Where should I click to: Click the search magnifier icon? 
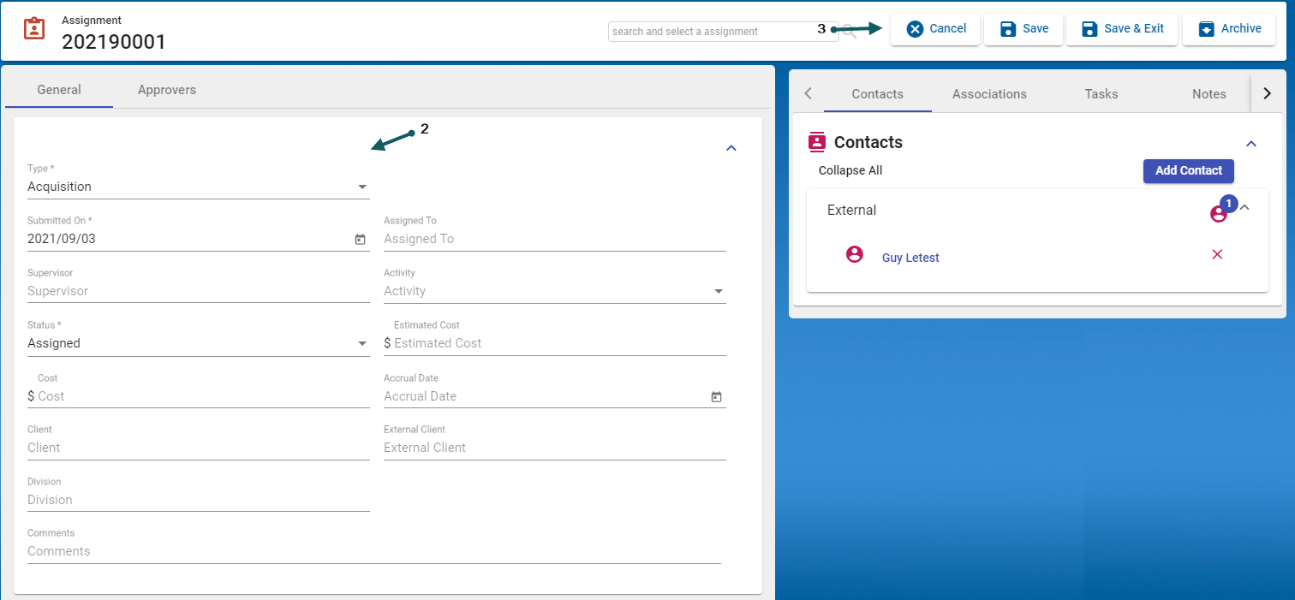(850, 32)
